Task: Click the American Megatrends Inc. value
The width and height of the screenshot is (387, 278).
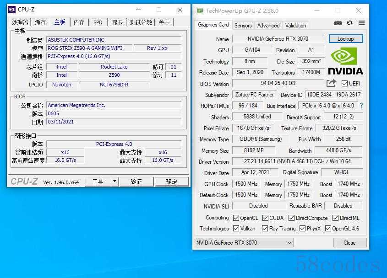Action: pos(114,105)
